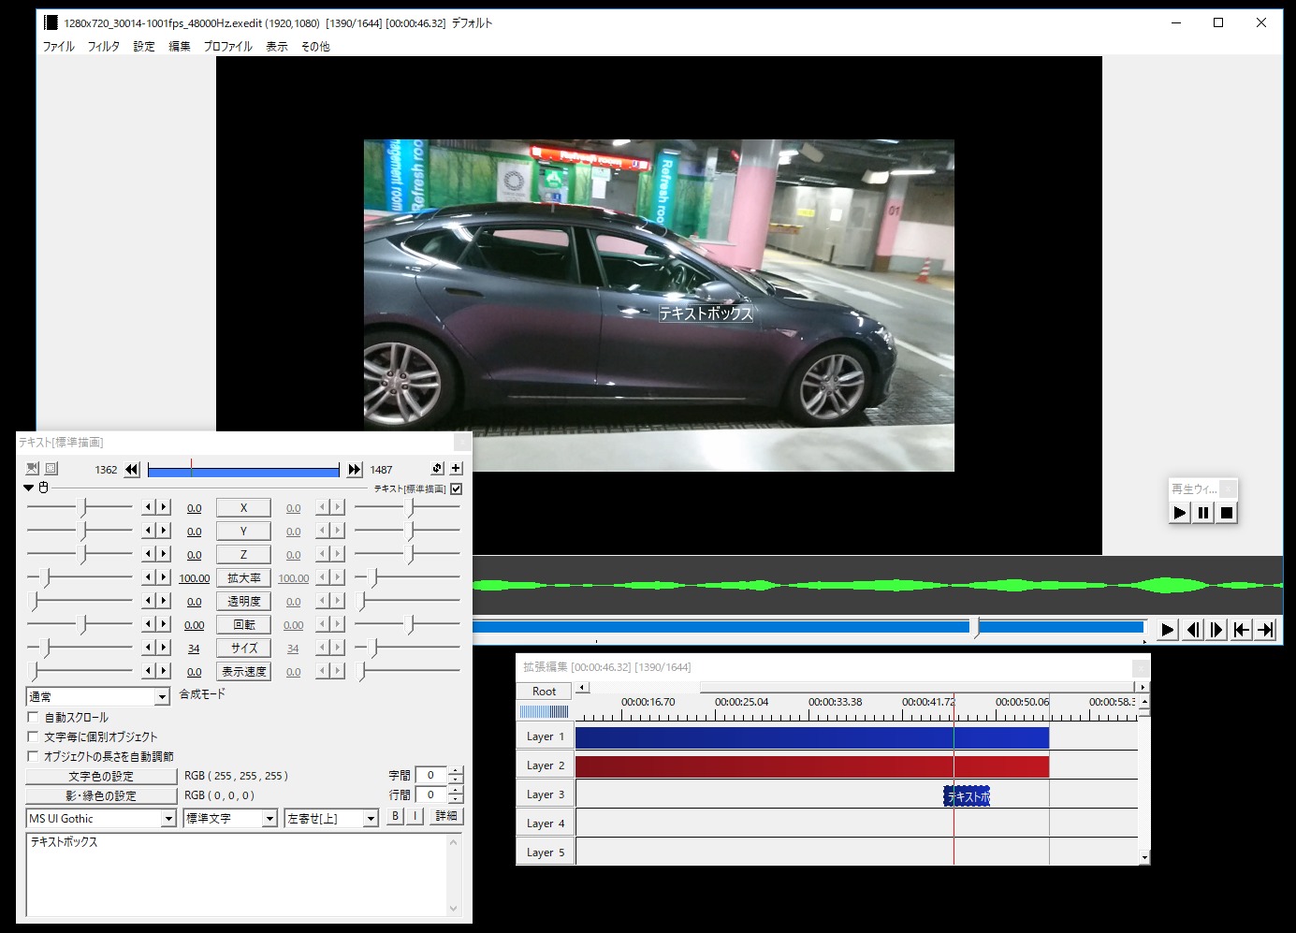Click stop in the 再生ウィンドウ panel
The image size is (1296, 933).
click(1227, 513)
